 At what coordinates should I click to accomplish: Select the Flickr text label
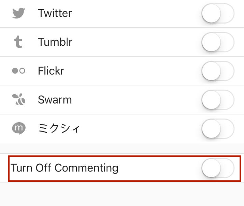(x=51, y=71)
